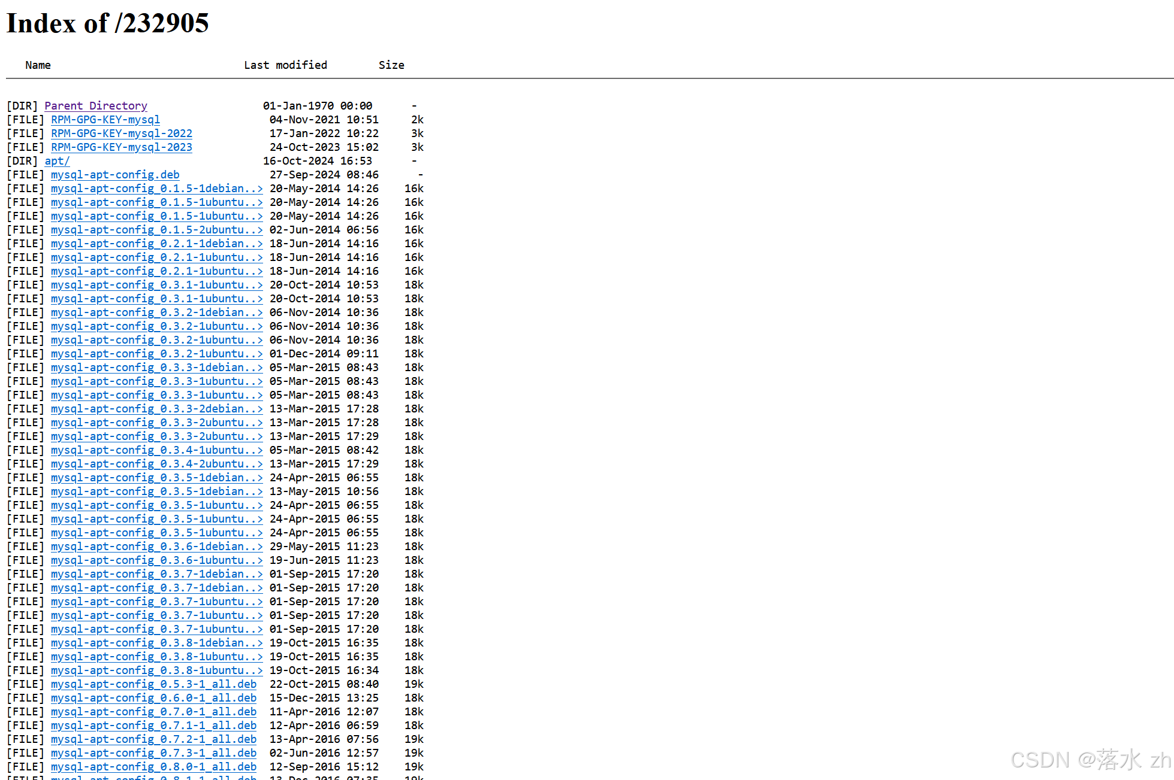Viewport: 1174px width, 780px height.
Task: Click the '3k' size of RPM-GPG-KEY-mysql-2022
Action: click(417, 133)
